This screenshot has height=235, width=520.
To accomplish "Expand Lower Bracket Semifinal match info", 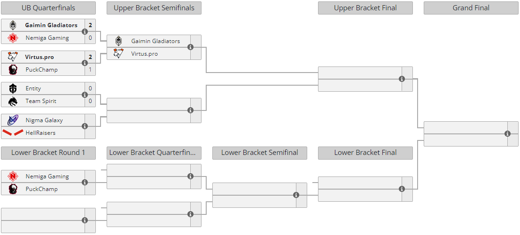I will (296, 195).
